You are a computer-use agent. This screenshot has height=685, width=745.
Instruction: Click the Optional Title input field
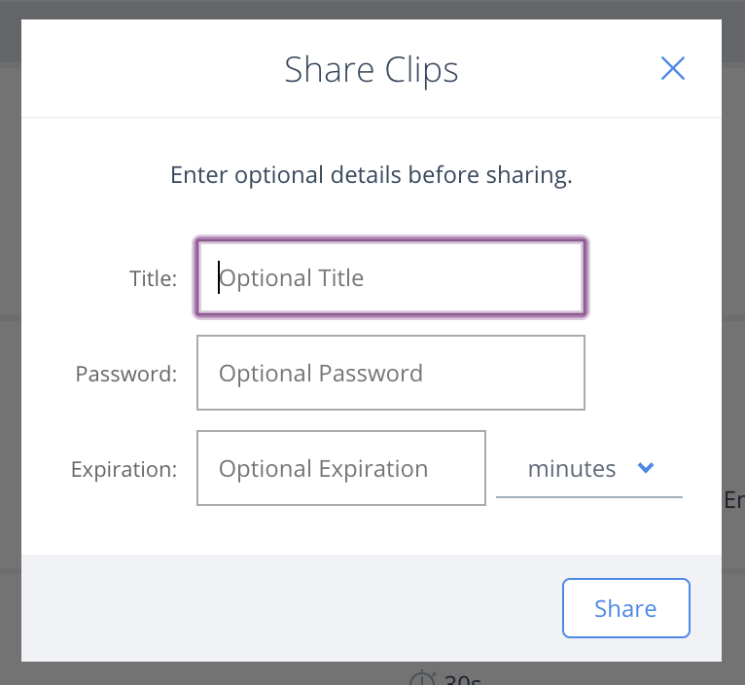(x=391, y=277)
